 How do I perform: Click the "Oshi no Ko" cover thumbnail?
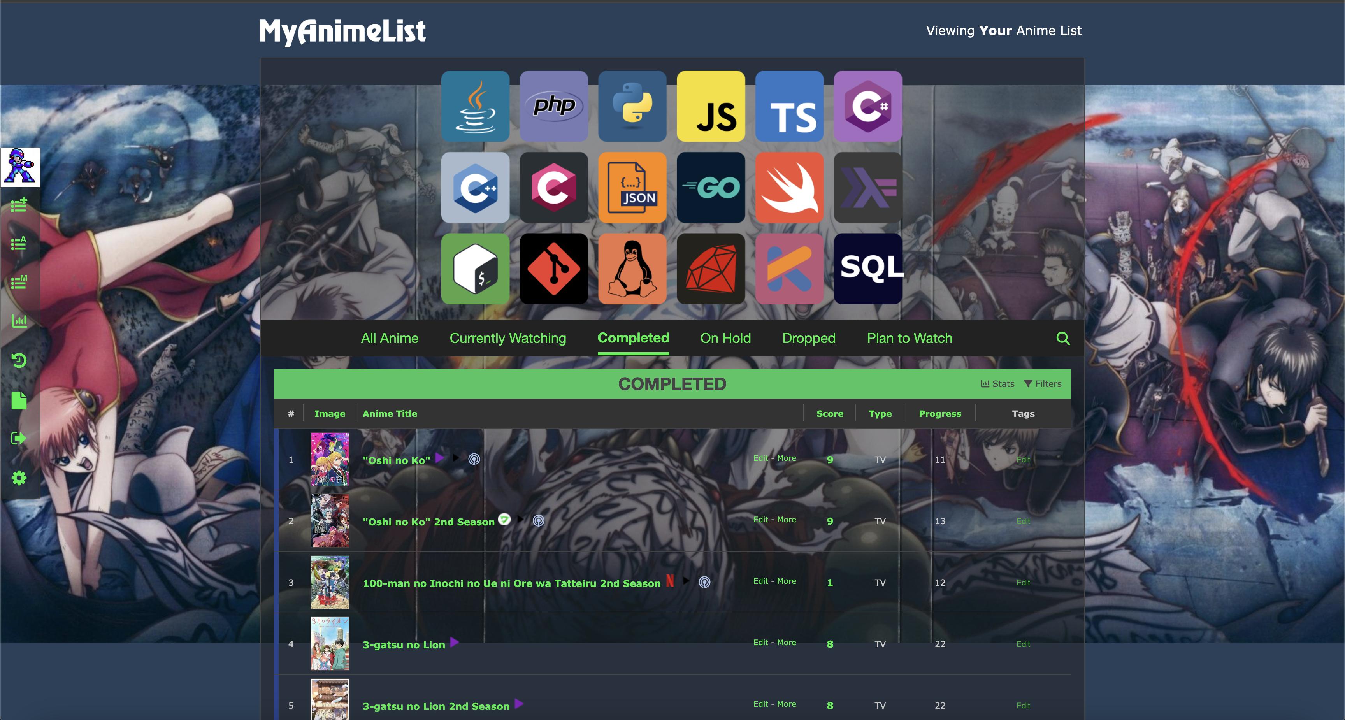[x=330, y=459]
